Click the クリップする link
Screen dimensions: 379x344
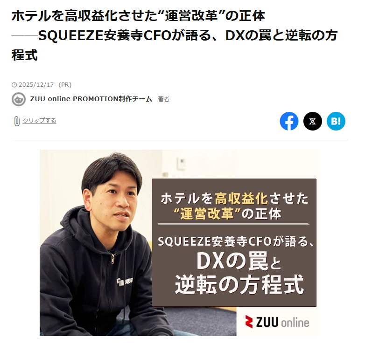[x=39, y=120]
